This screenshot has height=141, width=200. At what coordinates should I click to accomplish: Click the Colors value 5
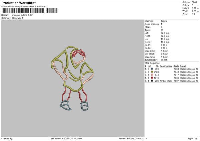click(x=193, y=5)
